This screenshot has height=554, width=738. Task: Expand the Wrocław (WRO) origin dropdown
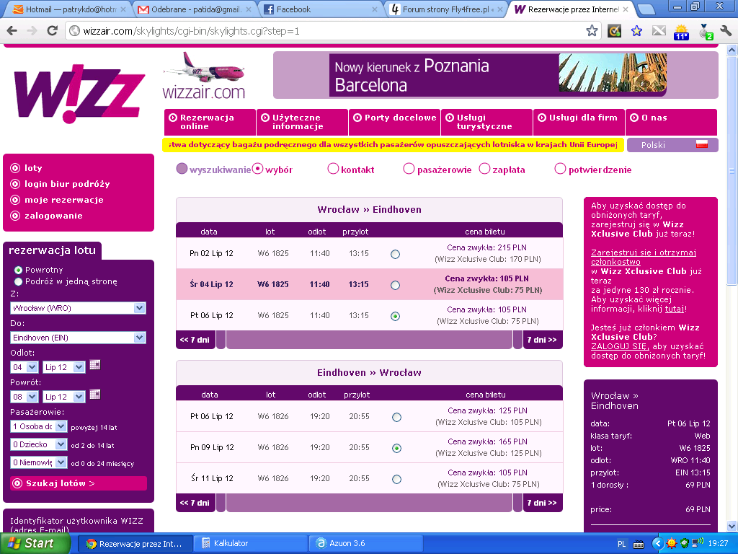click(x=139, y=308)
